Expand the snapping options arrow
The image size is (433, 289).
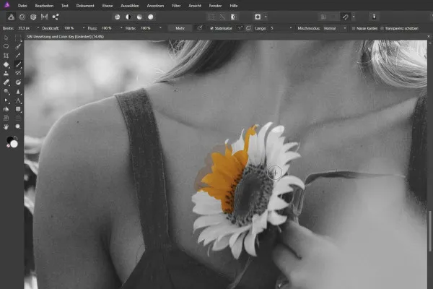tap(354, 17)
